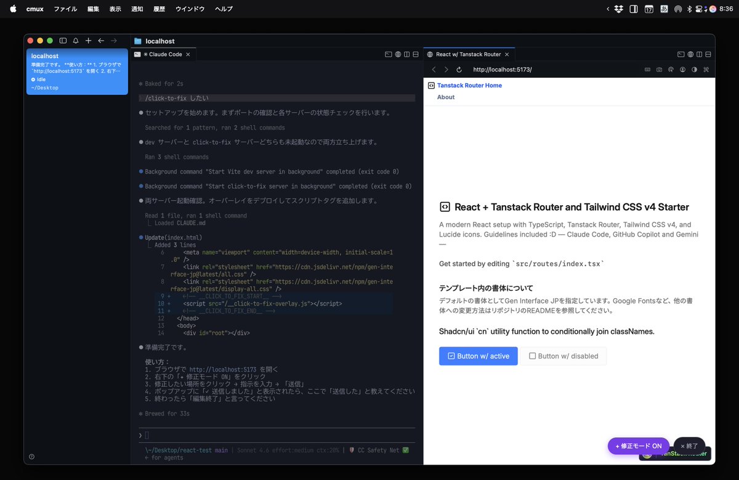
Task: Enable 修正モード ON overlay button
Action: tap(638, 446)
